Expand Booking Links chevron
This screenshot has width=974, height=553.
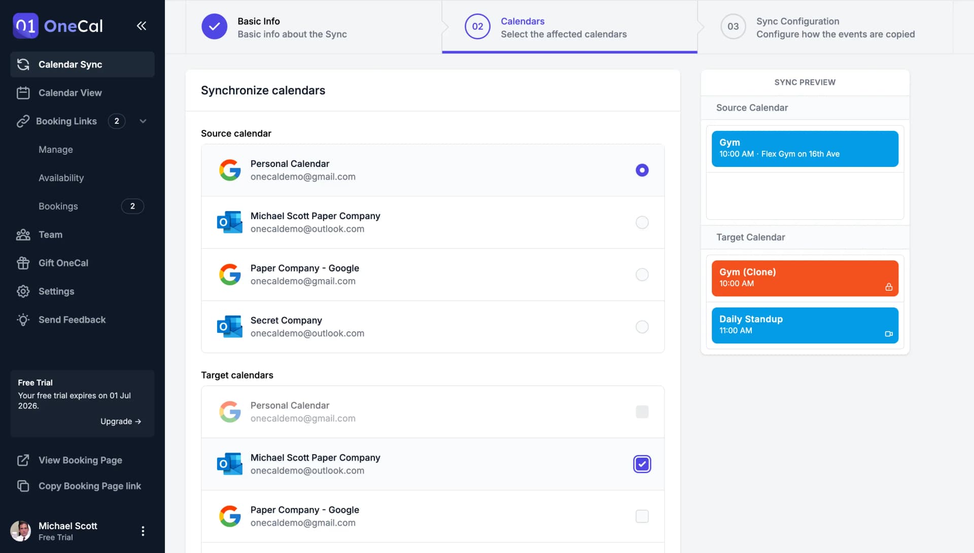tap(143, 121)
